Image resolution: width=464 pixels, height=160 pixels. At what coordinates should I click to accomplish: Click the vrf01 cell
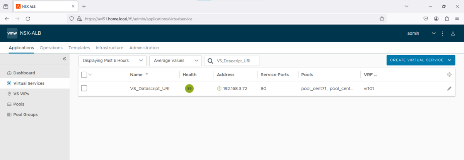point(369,88)
